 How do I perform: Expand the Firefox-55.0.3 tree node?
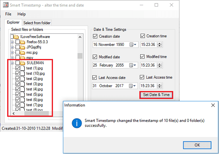12,42
